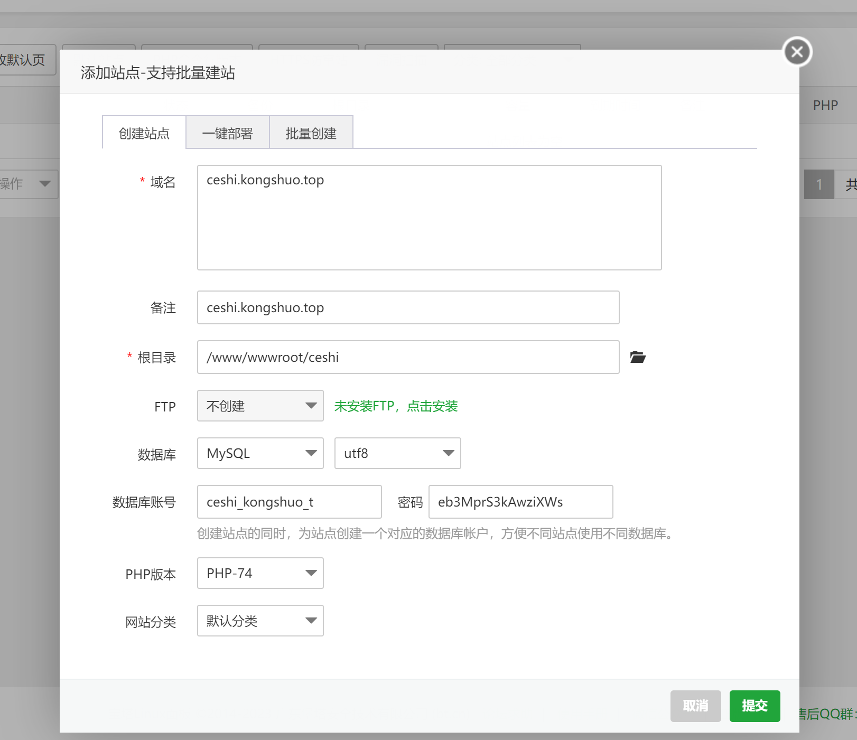Select the 创建站点 tab

144,133
